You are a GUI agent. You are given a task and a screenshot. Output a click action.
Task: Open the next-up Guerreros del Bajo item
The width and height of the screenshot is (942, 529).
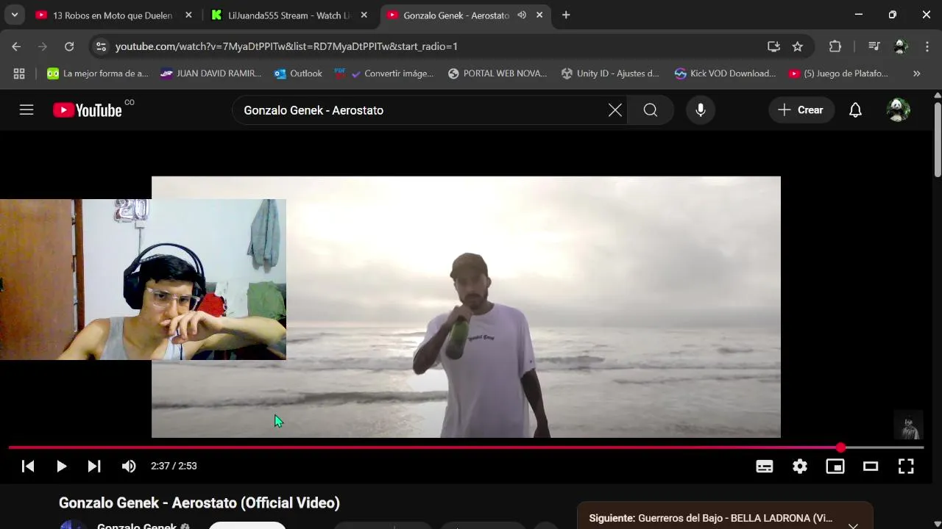(x=711, y=518)
